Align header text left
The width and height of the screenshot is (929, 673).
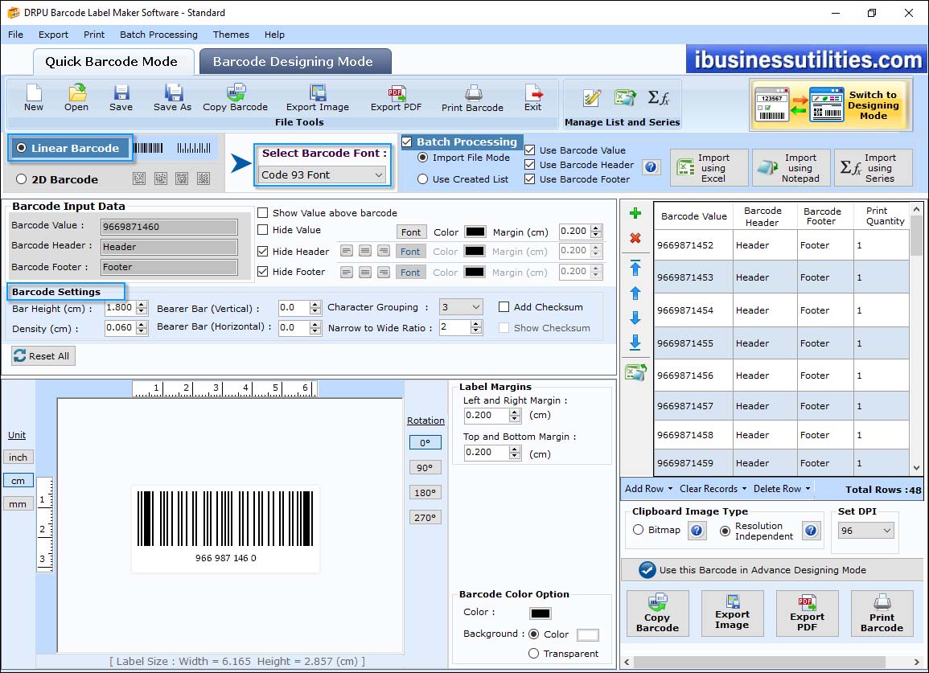tap(347, 251)
